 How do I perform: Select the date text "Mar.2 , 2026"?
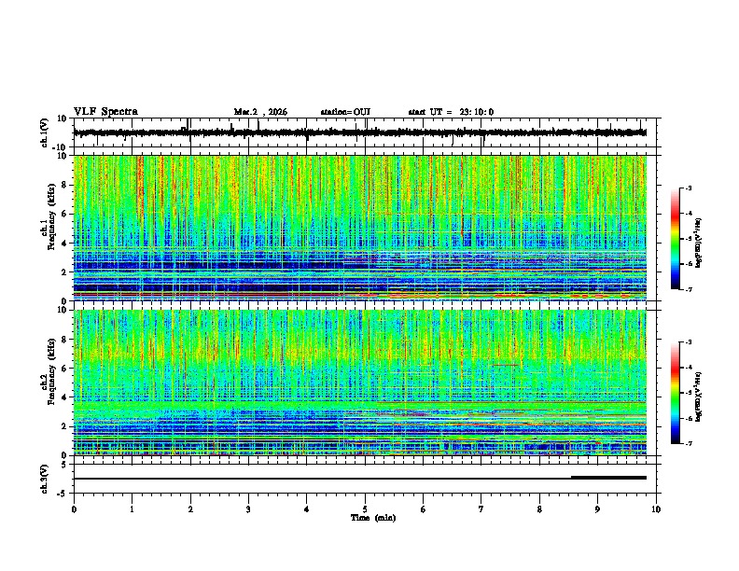coord(260,112)
